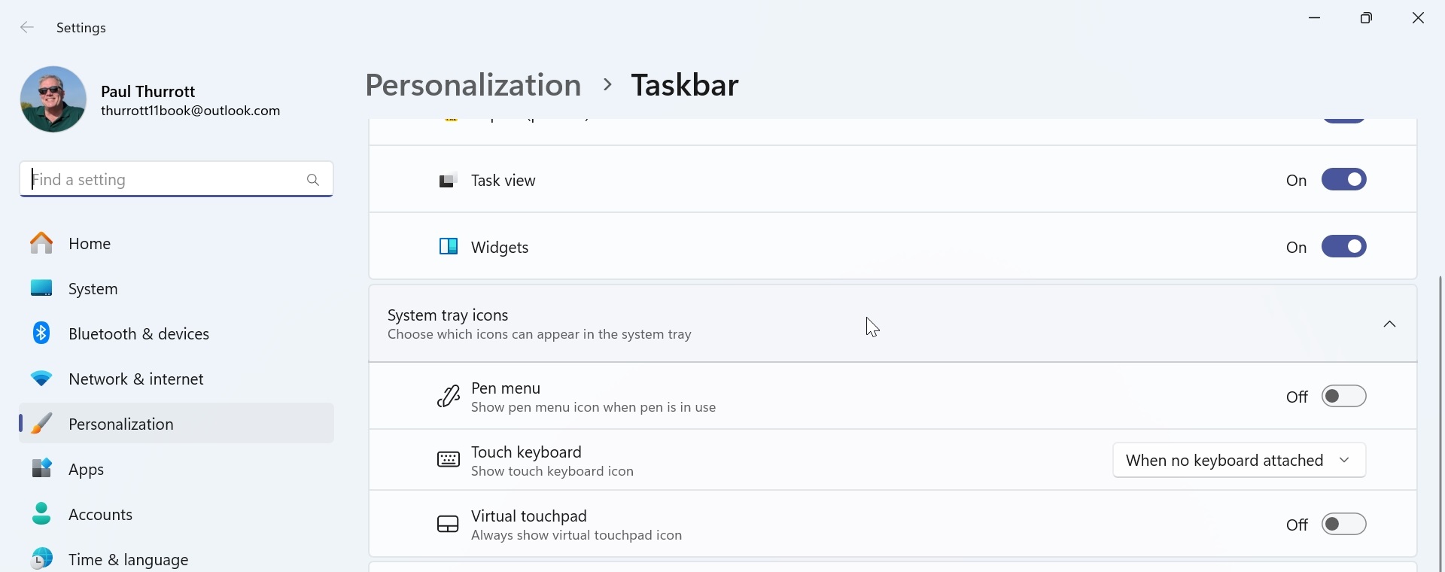Click the Network & internet wifi icon
1445x572 pixels.
(42, 379)
